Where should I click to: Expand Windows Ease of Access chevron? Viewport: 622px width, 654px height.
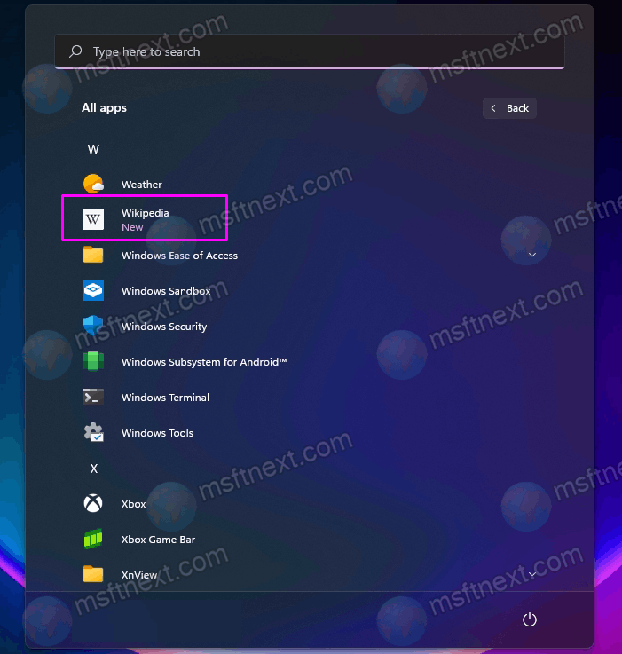tap(532, 255)
